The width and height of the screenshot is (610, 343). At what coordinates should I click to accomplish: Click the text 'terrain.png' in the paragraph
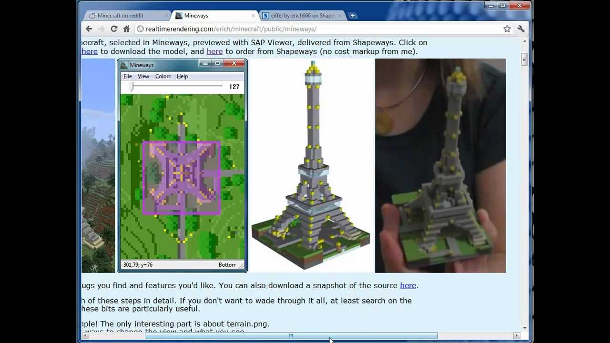click(x=248, y=324)
